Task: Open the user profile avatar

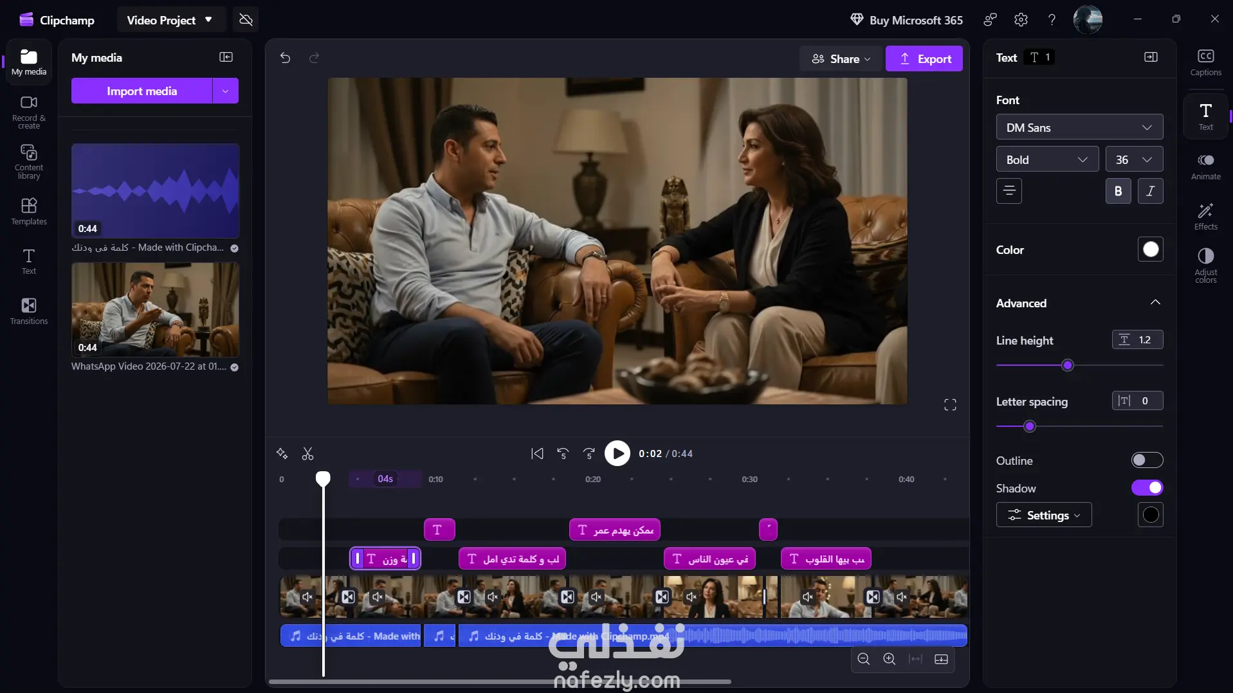Action: 1088,19
